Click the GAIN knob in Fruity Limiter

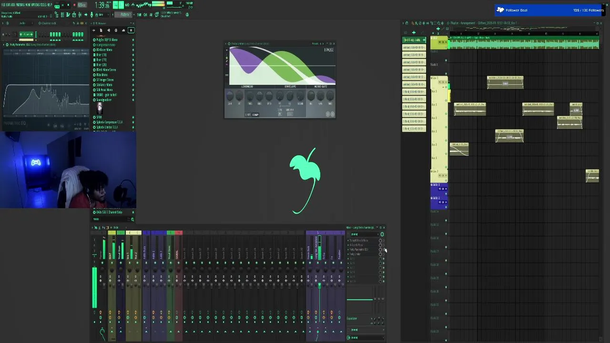pos(230,97)
